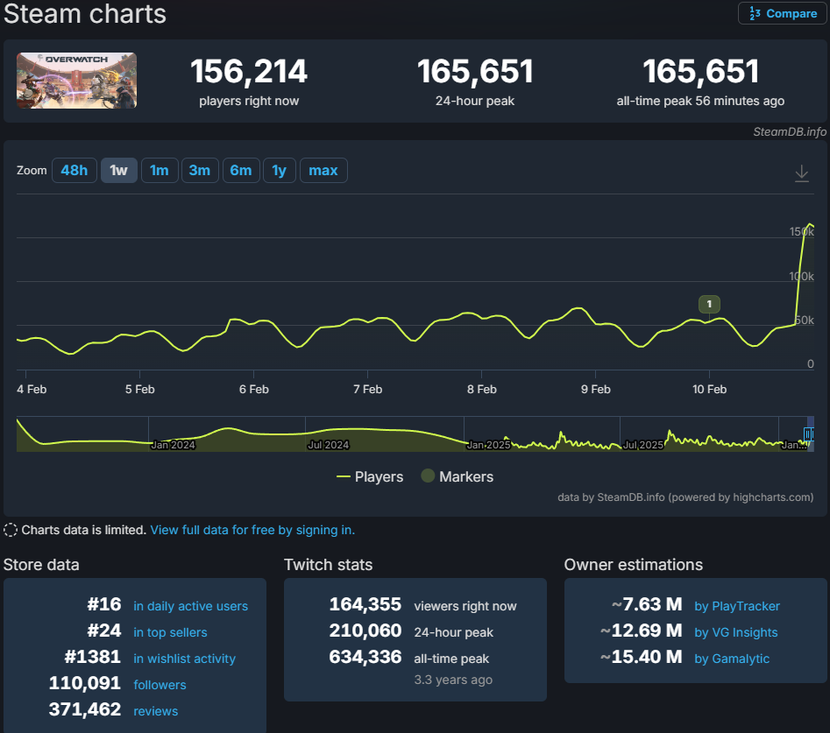Image resolution: width=830 pixels, height=733 pixels.
Task: Click the data by SteamDB.info credit
Action: 685,497
